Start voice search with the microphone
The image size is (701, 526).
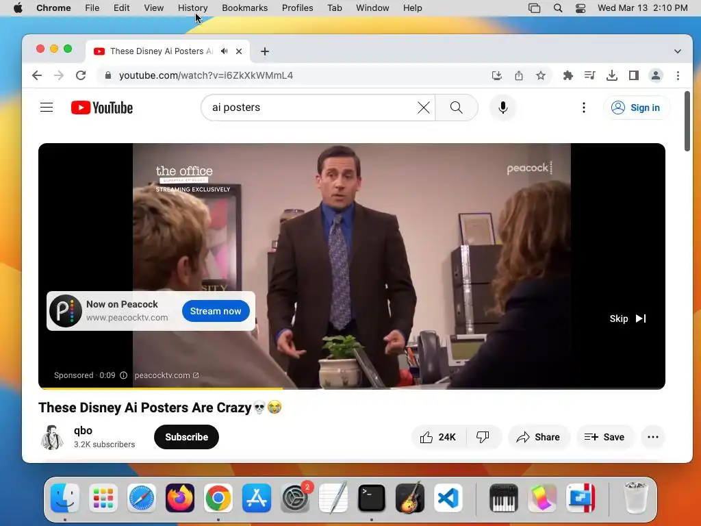click(503, 108)
